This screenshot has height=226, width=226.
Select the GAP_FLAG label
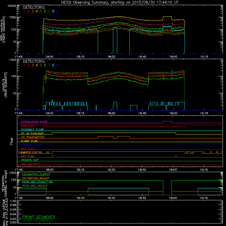tap(28, 126)
